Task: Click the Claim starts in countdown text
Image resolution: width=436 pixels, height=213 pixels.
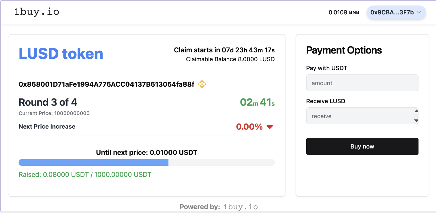Action: click(224, 50)
